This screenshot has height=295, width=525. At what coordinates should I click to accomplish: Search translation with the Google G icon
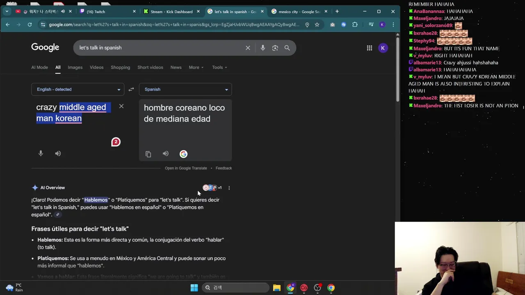point(183,154)
